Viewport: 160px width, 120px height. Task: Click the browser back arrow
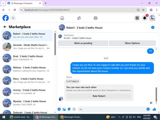pos(4,10)
